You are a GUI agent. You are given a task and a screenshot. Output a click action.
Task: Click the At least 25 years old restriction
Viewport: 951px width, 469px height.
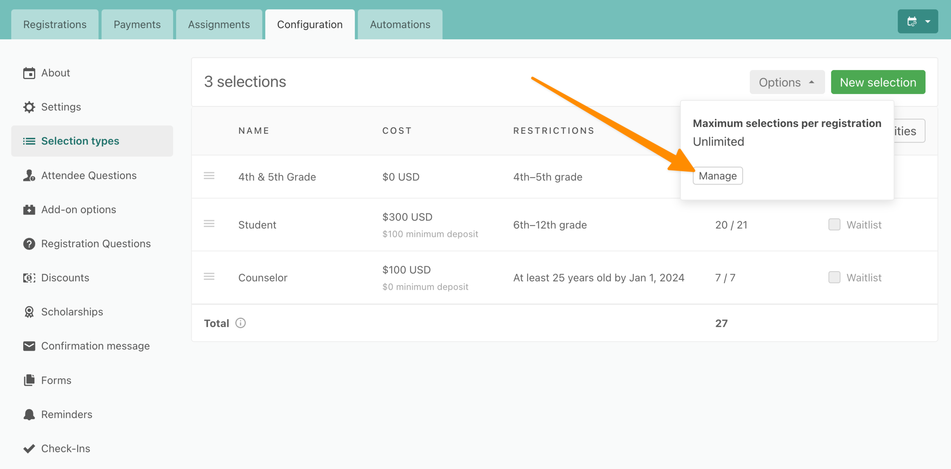[598, 278]
